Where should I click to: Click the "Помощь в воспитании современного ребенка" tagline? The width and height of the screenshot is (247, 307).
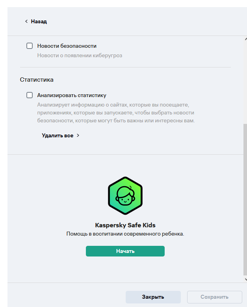coord(125,234)
